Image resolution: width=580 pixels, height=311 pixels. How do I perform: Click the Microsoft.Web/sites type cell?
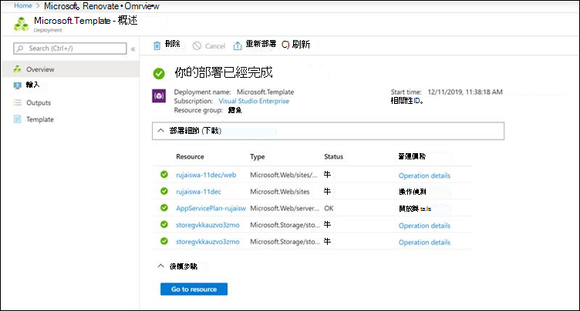[280, 192]
